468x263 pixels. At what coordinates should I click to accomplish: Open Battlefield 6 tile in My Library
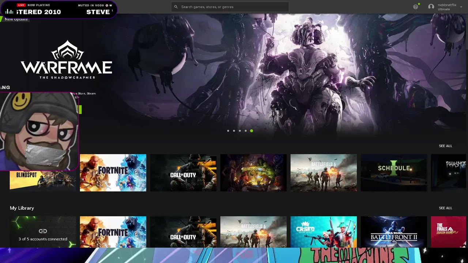(x=253, y=232)
